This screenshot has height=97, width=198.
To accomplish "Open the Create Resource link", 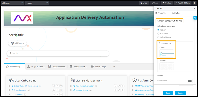I will click(x=20, y=90).
